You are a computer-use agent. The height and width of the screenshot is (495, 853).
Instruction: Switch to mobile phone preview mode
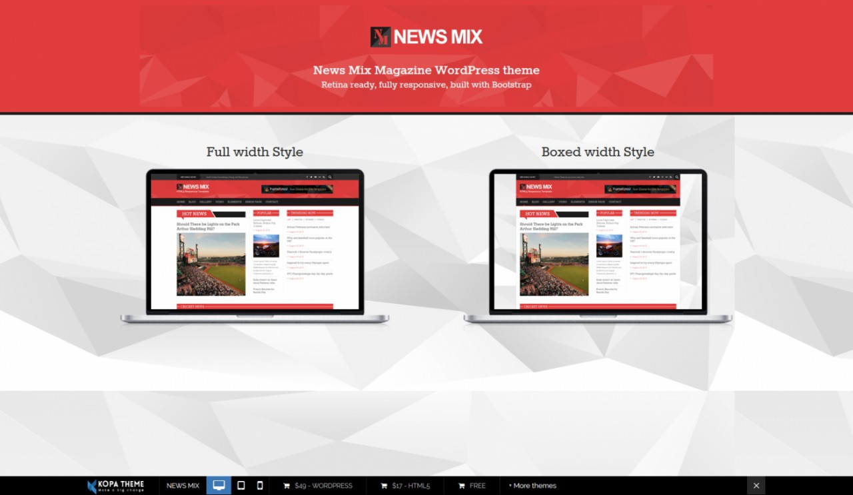pos(260,486)
